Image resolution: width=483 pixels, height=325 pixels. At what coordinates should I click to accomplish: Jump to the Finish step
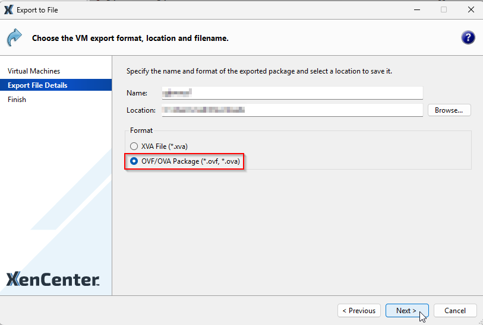(17, 100)
